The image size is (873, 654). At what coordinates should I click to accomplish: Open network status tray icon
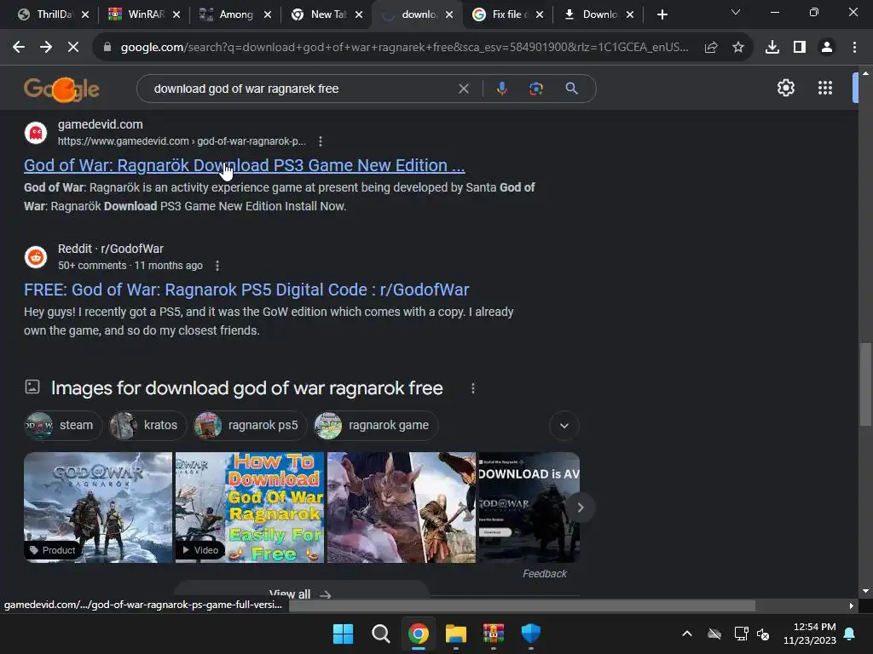tap(741, 634)
